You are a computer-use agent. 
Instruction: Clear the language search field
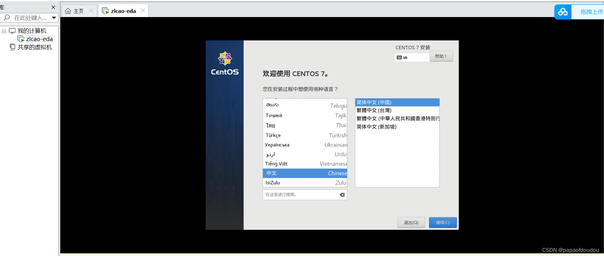click(x=342, y=195)
